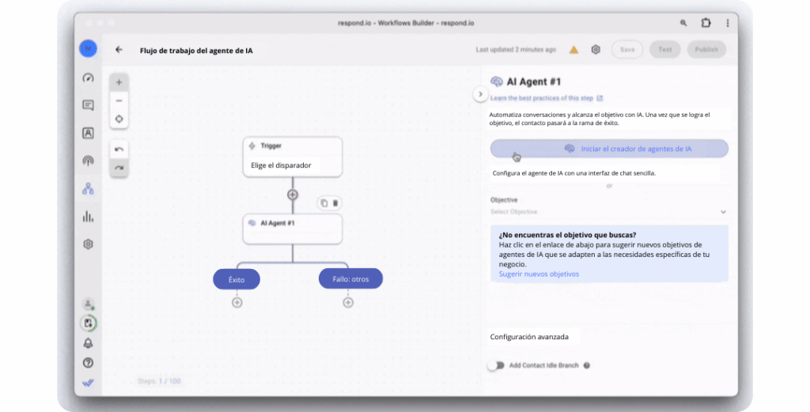
Task: Open the Contacts icon in sidebar
Action: tap(88, 133)
